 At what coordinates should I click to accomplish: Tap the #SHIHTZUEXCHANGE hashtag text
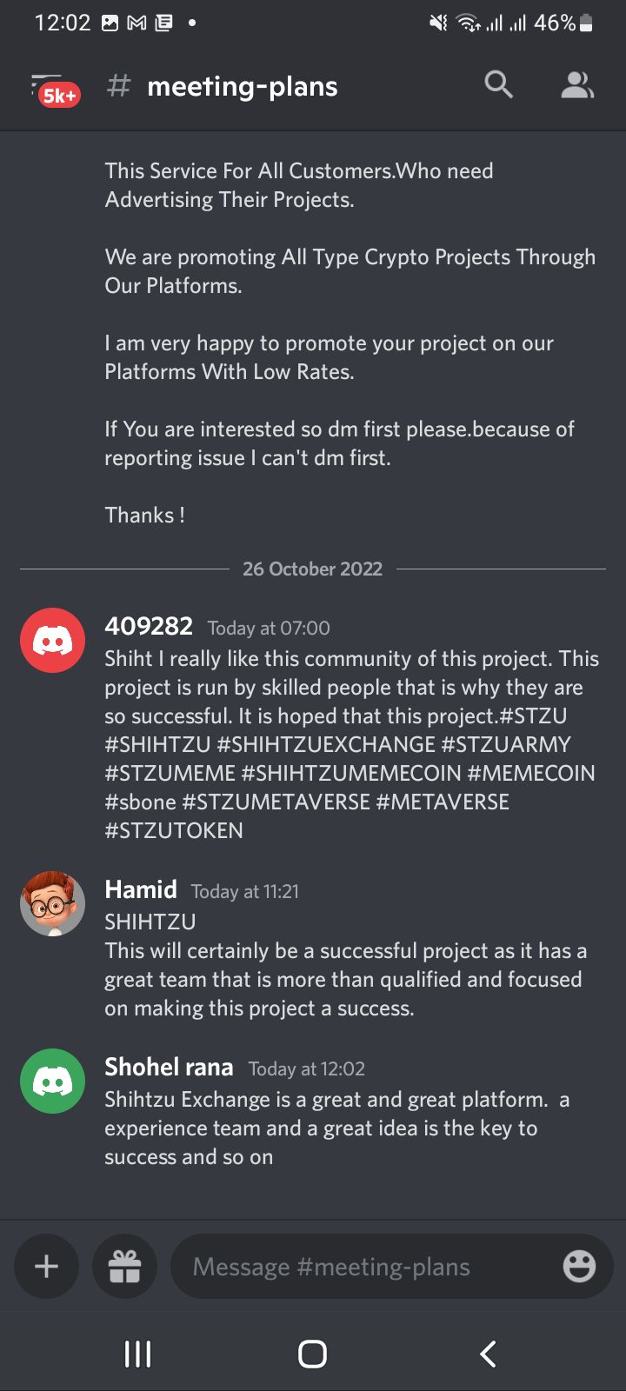(x=326, y=744)
